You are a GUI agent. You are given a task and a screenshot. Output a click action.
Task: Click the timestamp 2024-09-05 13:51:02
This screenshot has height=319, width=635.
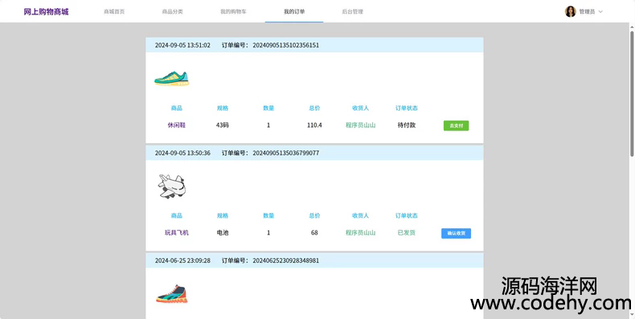coord(182,45)
